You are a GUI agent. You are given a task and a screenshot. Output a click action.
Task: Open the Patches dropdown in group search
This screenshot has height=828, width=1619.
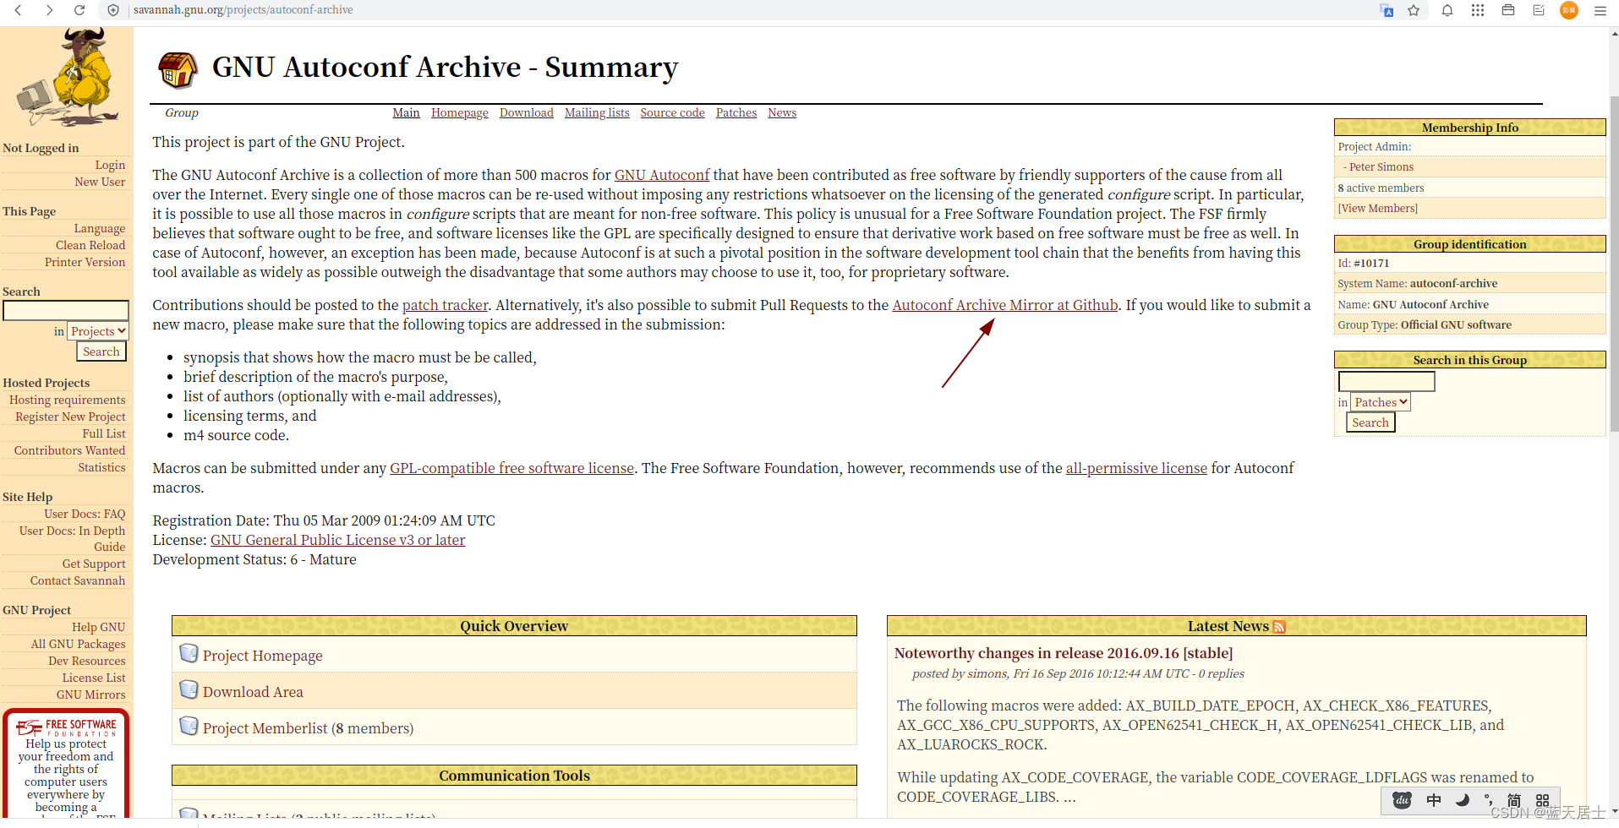1381,402
